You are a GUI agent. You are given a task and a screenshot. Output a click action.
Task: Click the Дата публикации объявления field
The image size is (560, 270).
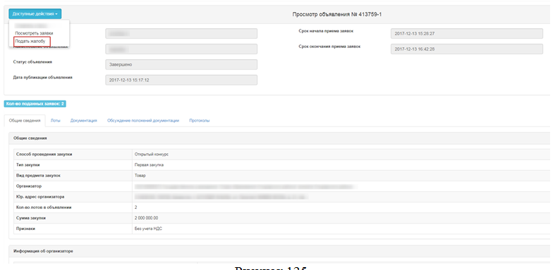click(181, 80)
